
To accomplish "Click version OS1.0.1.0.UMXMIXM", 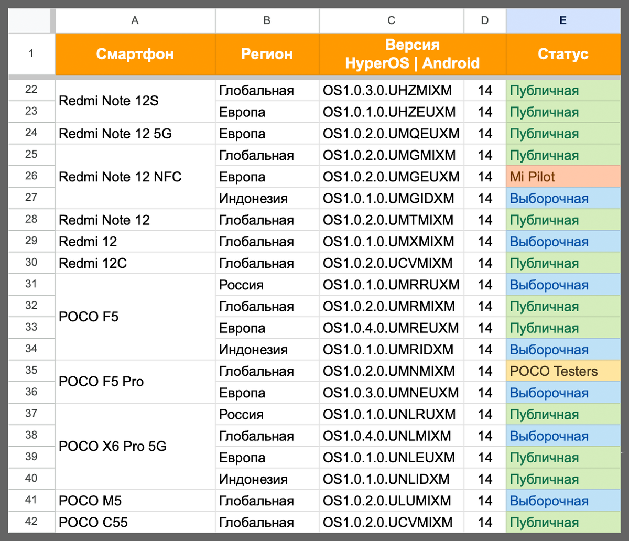I will pos(392,242).
